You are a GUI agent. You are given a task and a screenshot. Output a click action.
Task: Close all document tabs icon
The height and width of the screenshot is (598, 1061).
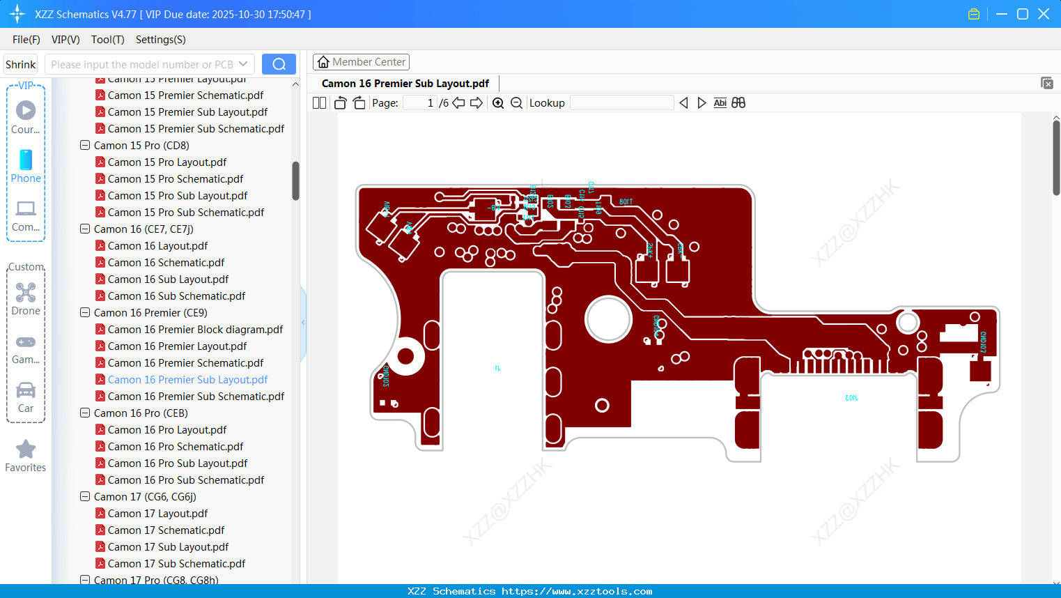pyautogui.click(x=1047, y=83)
